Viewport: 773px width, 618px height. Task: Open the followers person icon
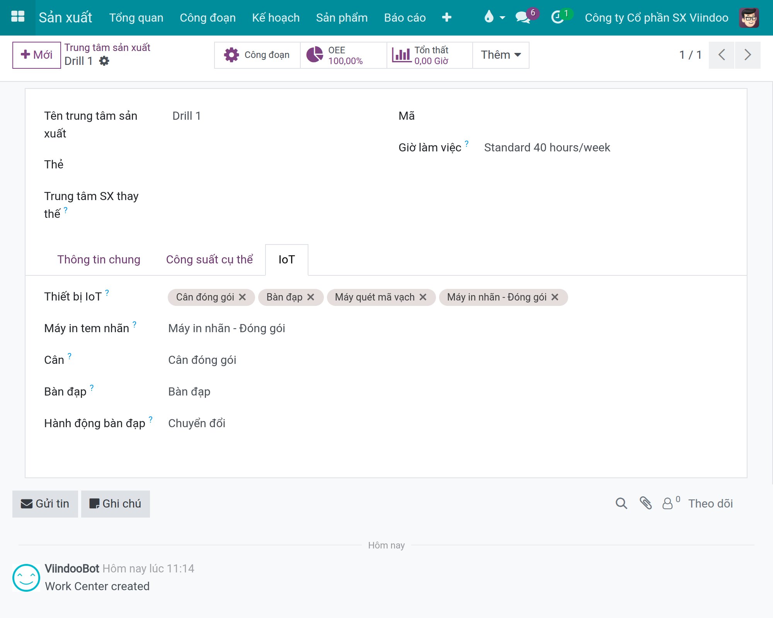(x=671, y=503)
